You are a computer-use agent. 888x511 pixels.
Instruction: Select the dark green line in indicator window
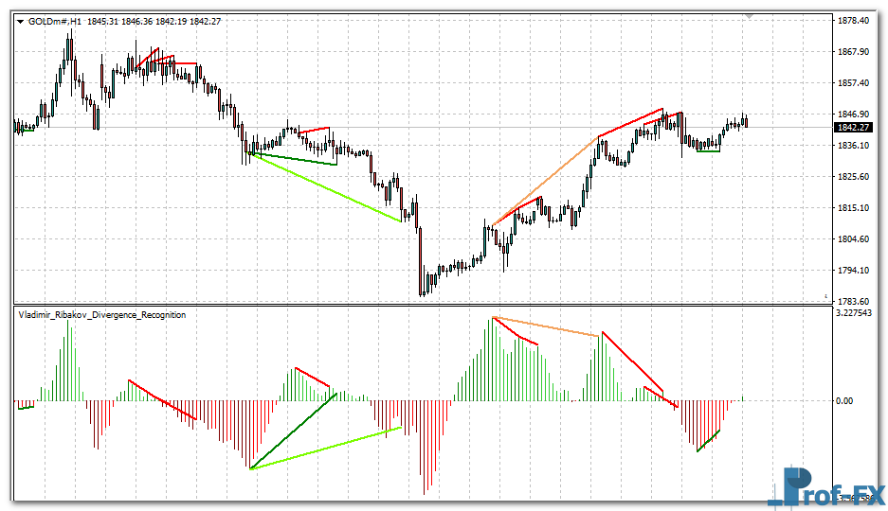[x=294, y=431]
